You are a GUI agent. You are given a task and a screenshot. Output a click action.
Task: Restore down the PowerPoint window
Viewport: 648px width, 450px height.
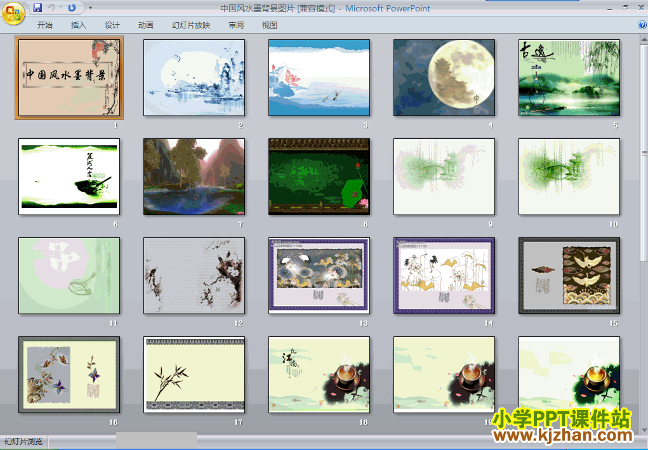click(x=625, y=8)
